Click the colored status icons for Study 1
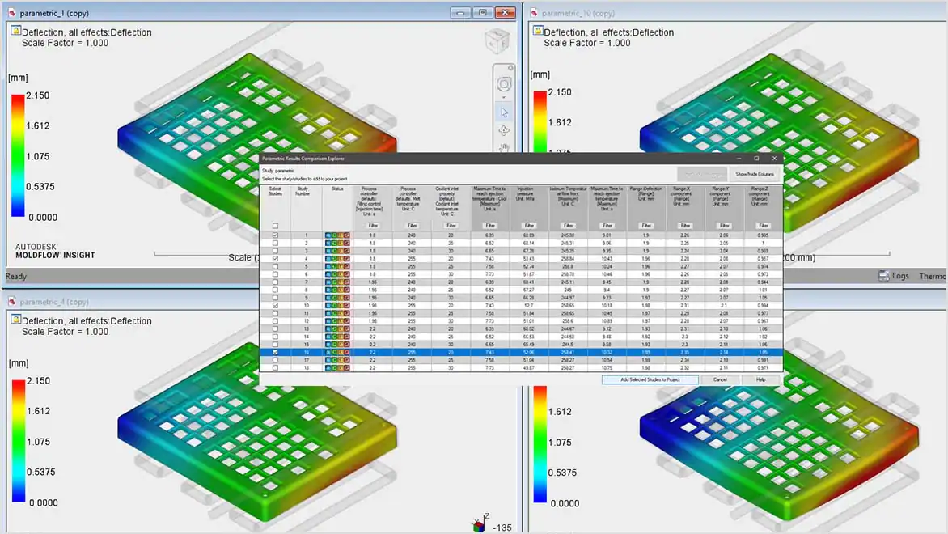948x534 pixels. click(x=336, y=235)
